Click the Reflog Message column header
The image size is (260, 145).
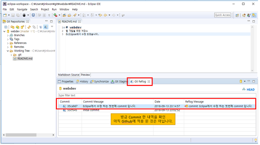point(220,101)
